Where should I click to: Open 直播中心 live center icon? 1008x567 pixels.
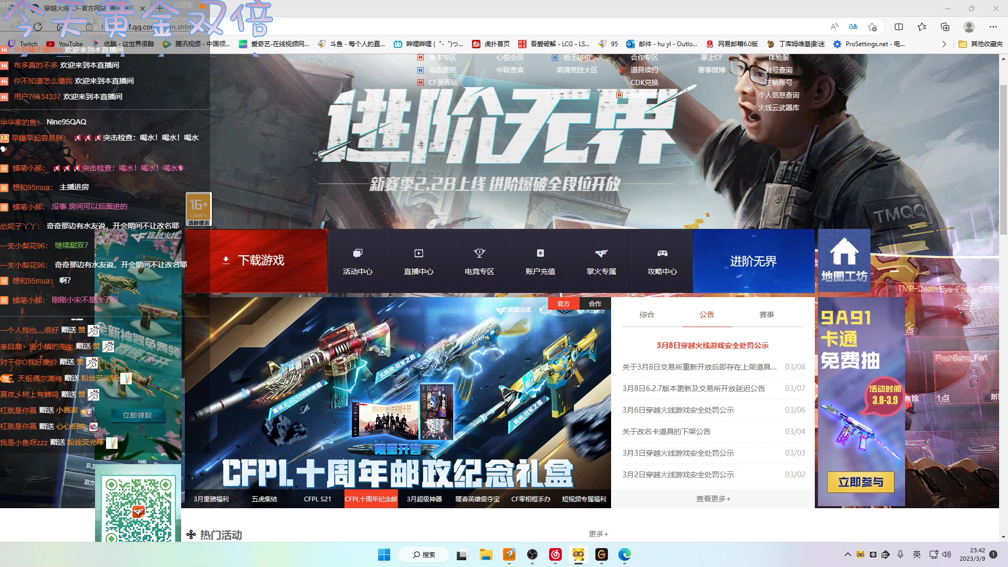click(x=418, y=261)
